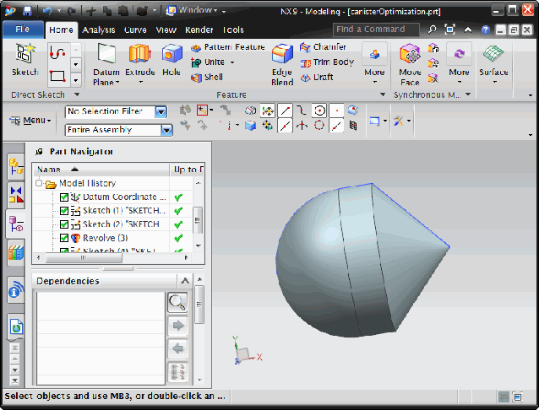Collapse the Model History tree node
The image size is (539, 410).
pos(39,183)
